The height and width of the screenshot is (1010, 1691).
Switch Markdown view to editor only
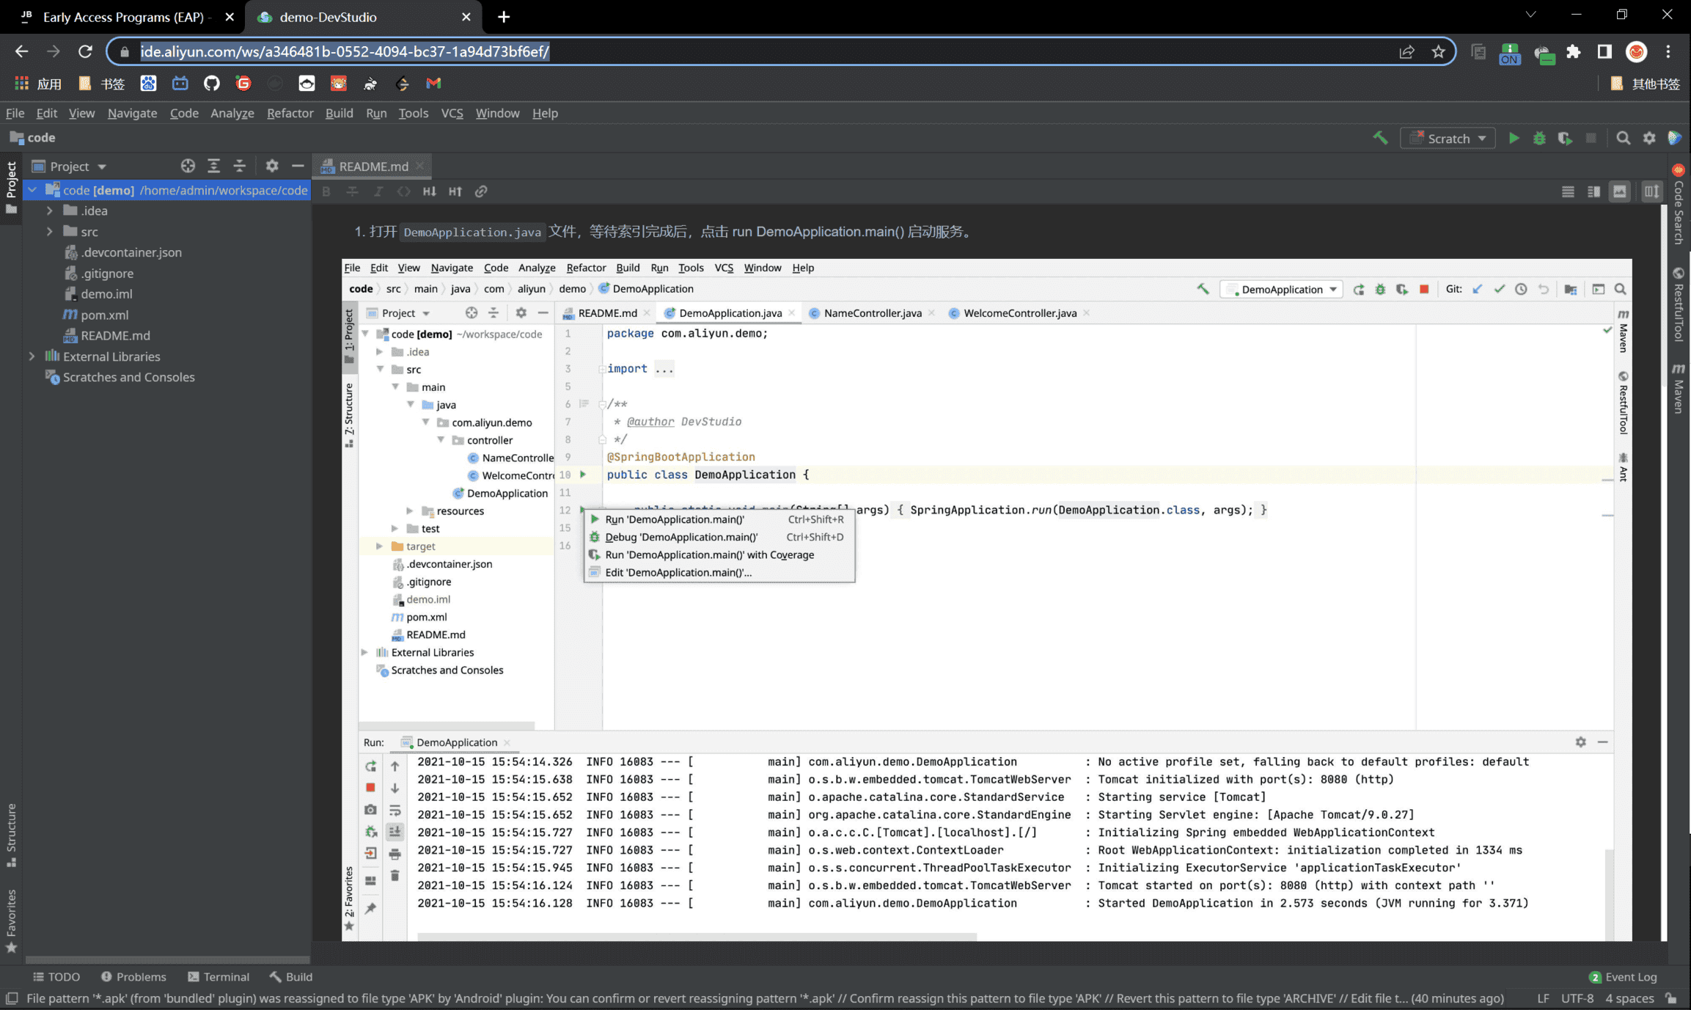coord(1568,191)
